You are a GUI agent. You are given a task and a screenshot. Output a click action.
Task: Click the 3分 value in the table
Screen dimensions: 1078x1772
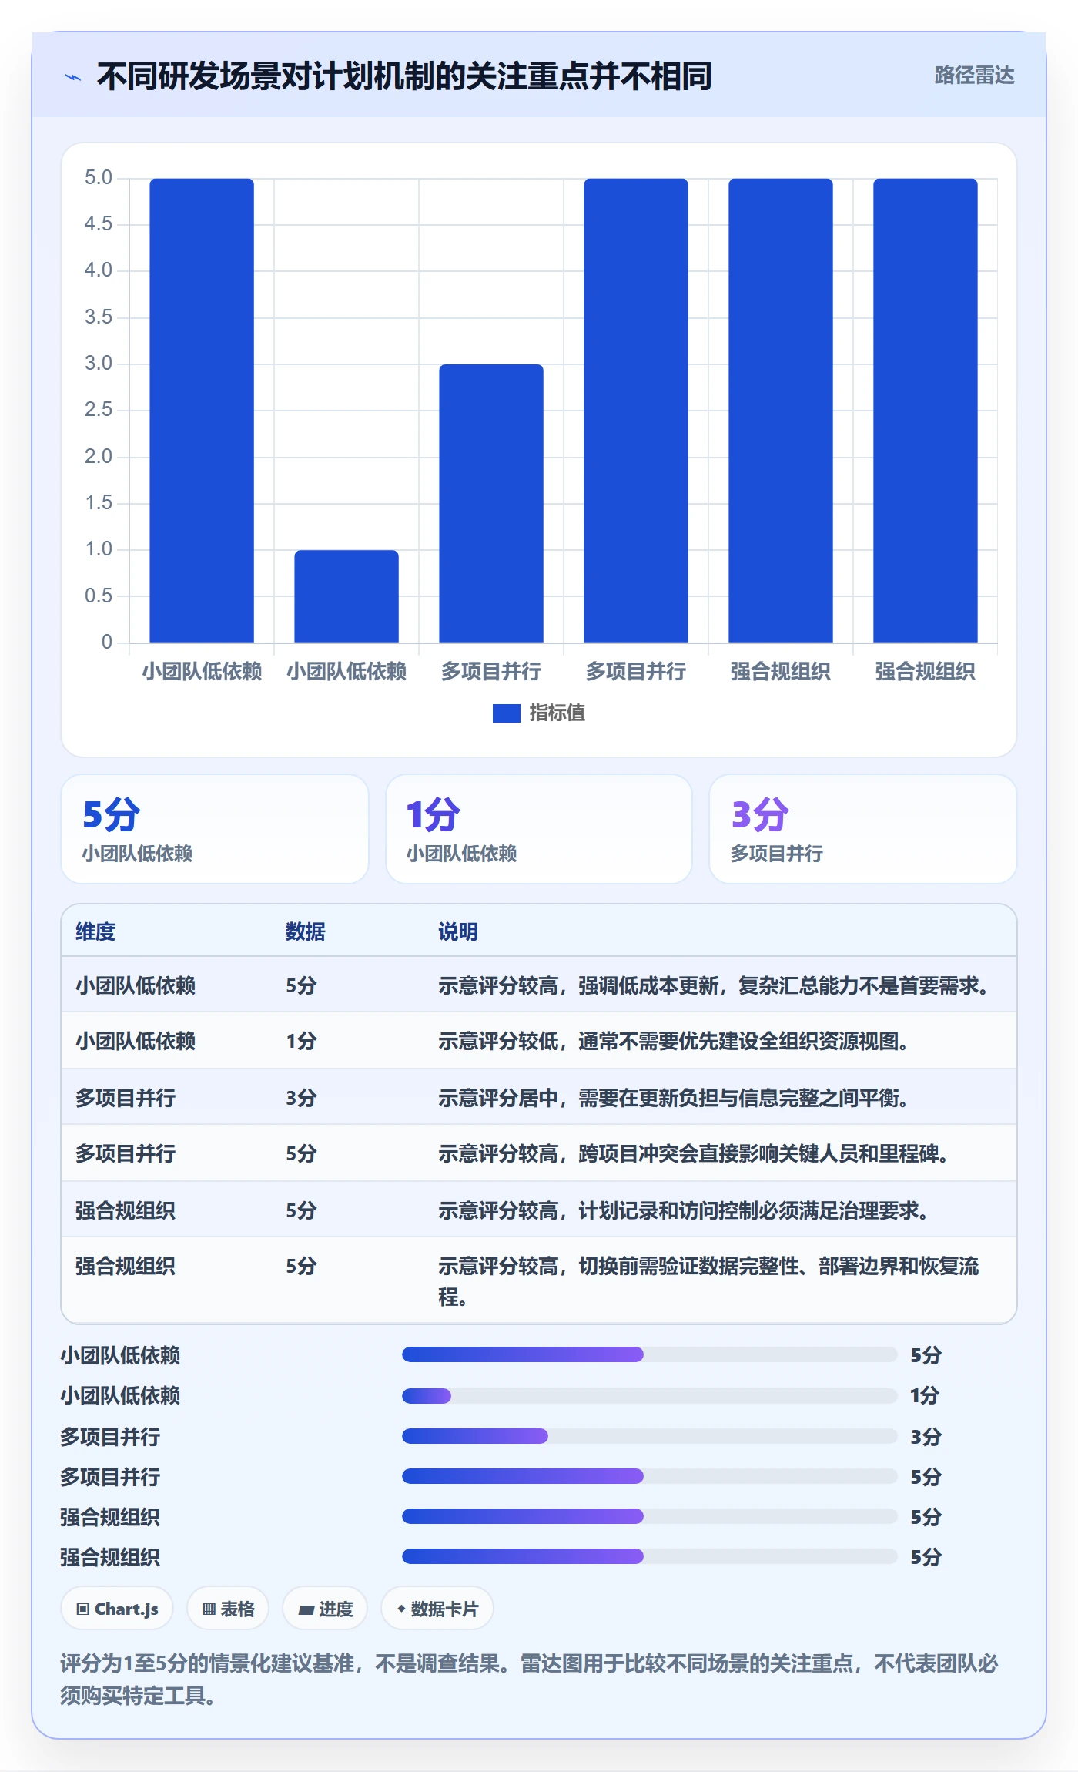pyautogui.click(x=301, y=1098)
